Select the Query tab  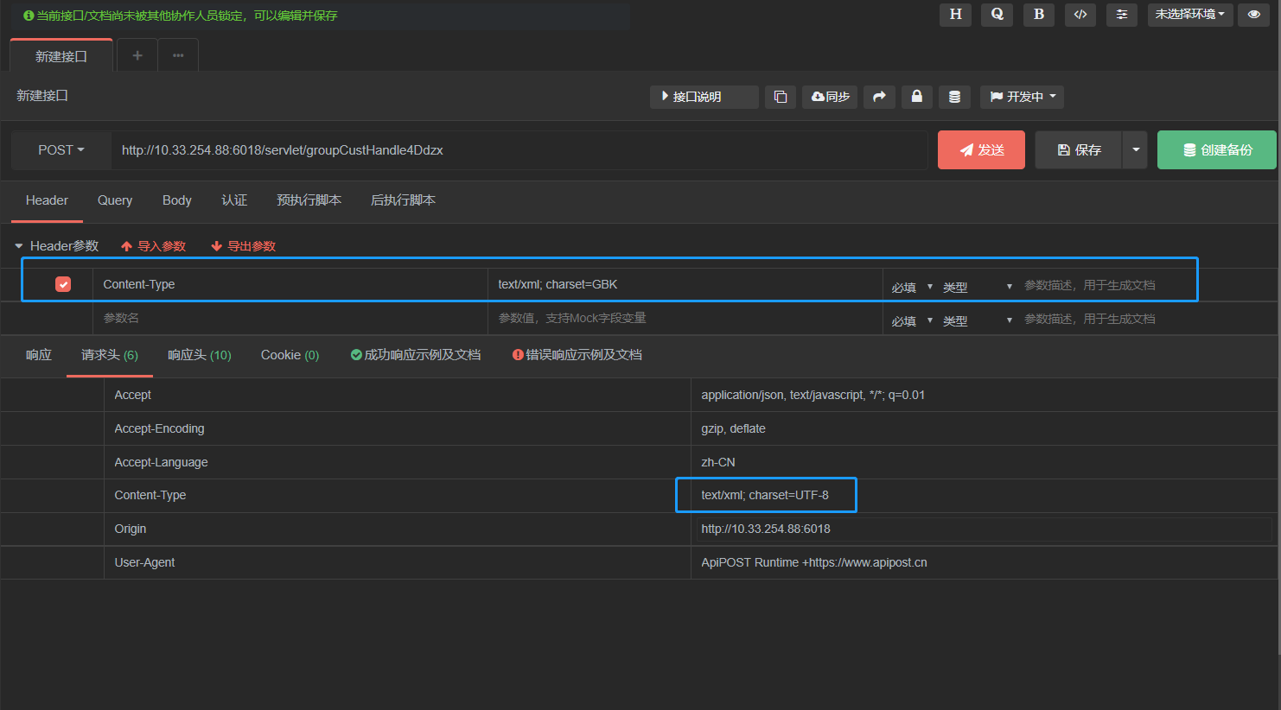point(115,200)
